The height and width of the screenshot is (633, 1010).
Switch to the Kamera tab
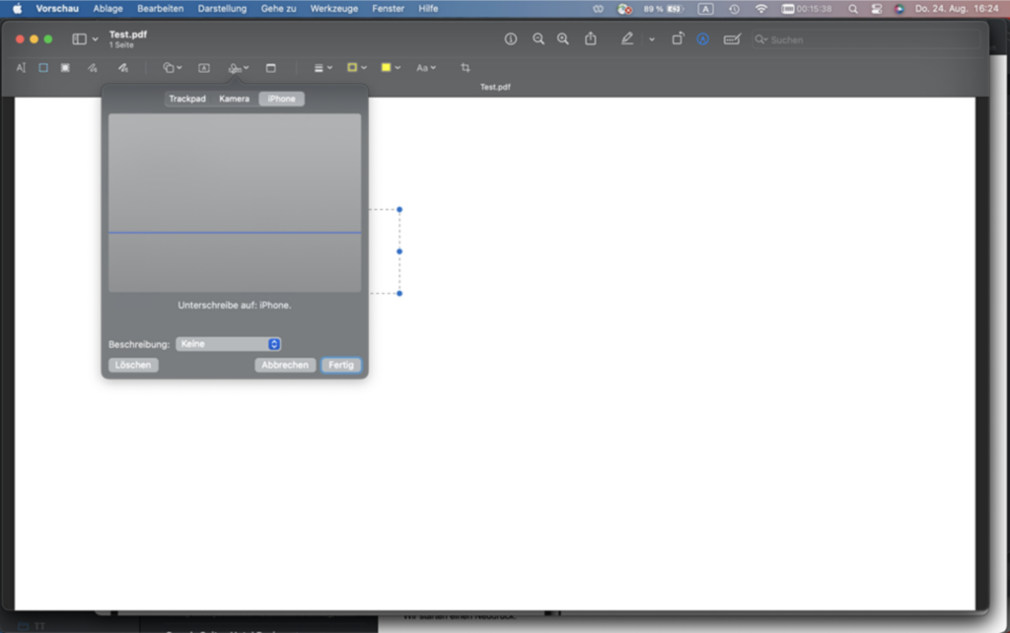coord(234,99)
